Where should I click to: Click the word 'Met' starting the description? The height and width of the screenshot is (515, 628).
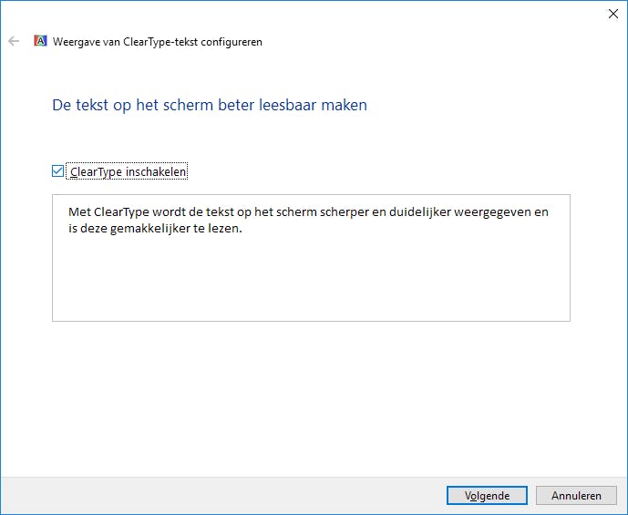(79, 211)
